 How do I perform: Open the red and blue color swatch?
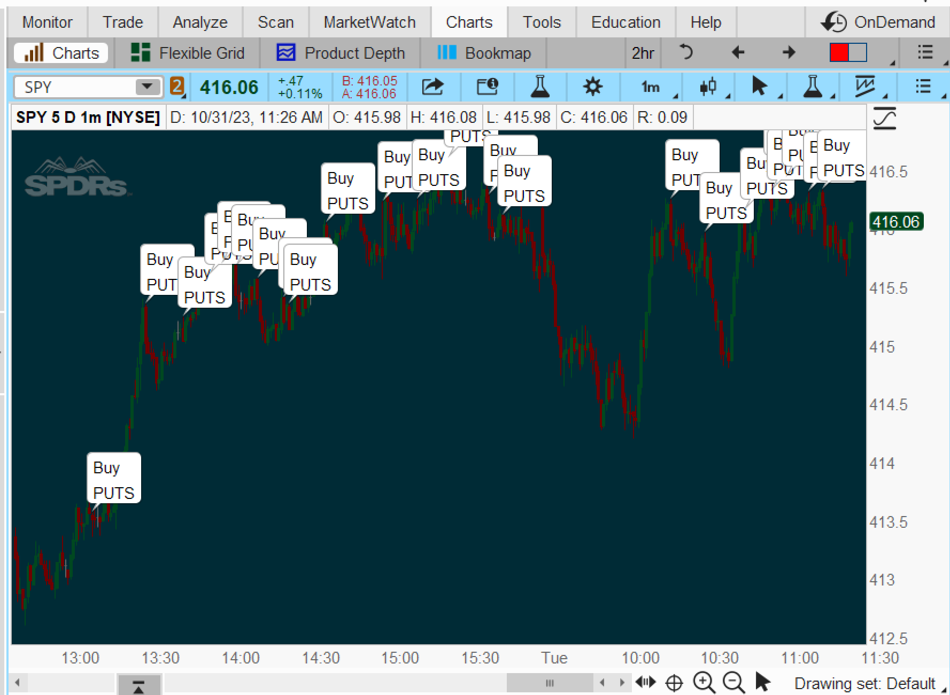(848, 52)
